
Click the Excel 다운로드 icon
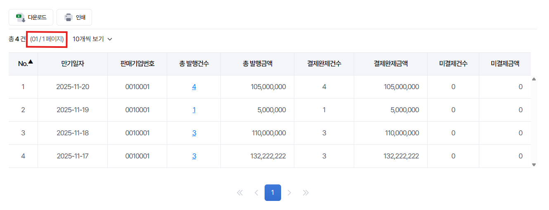click(x=20, y=17)
